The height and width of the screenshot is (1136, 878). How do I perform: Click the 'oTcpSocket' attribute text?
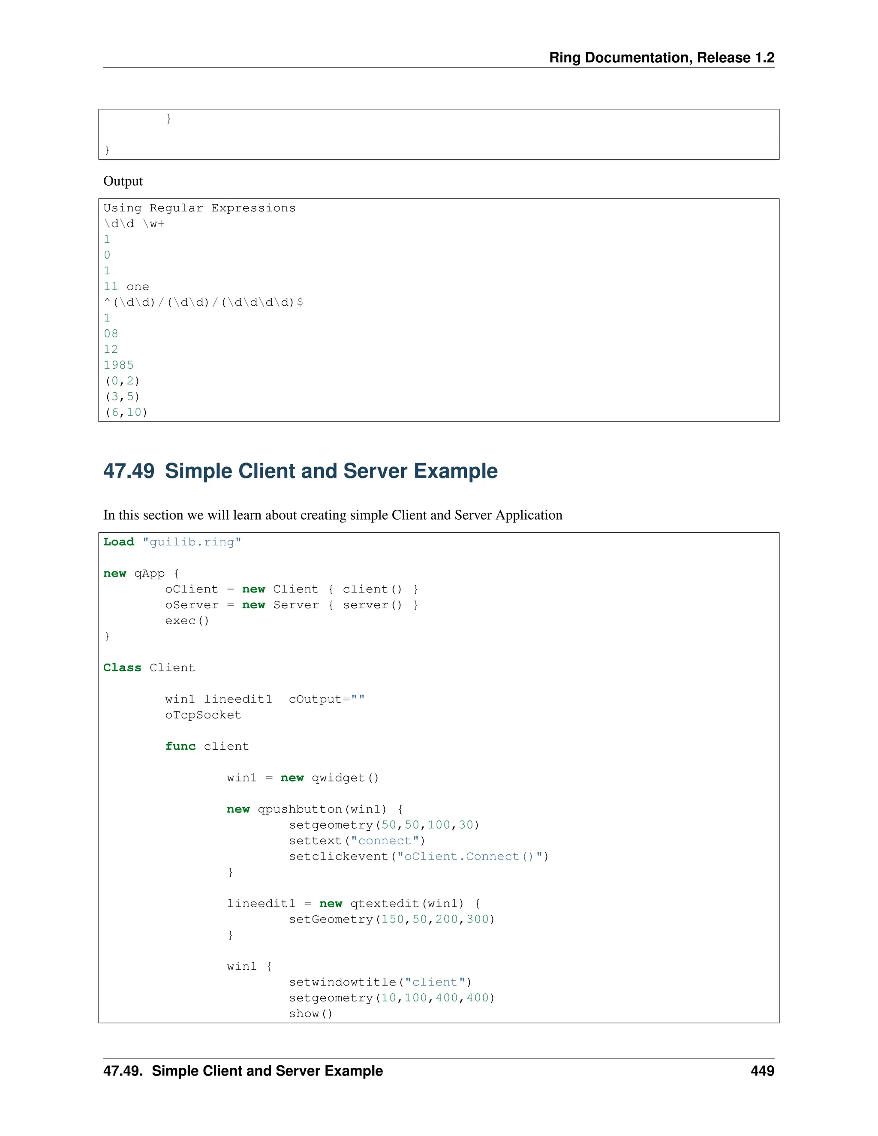coord(203,715)
